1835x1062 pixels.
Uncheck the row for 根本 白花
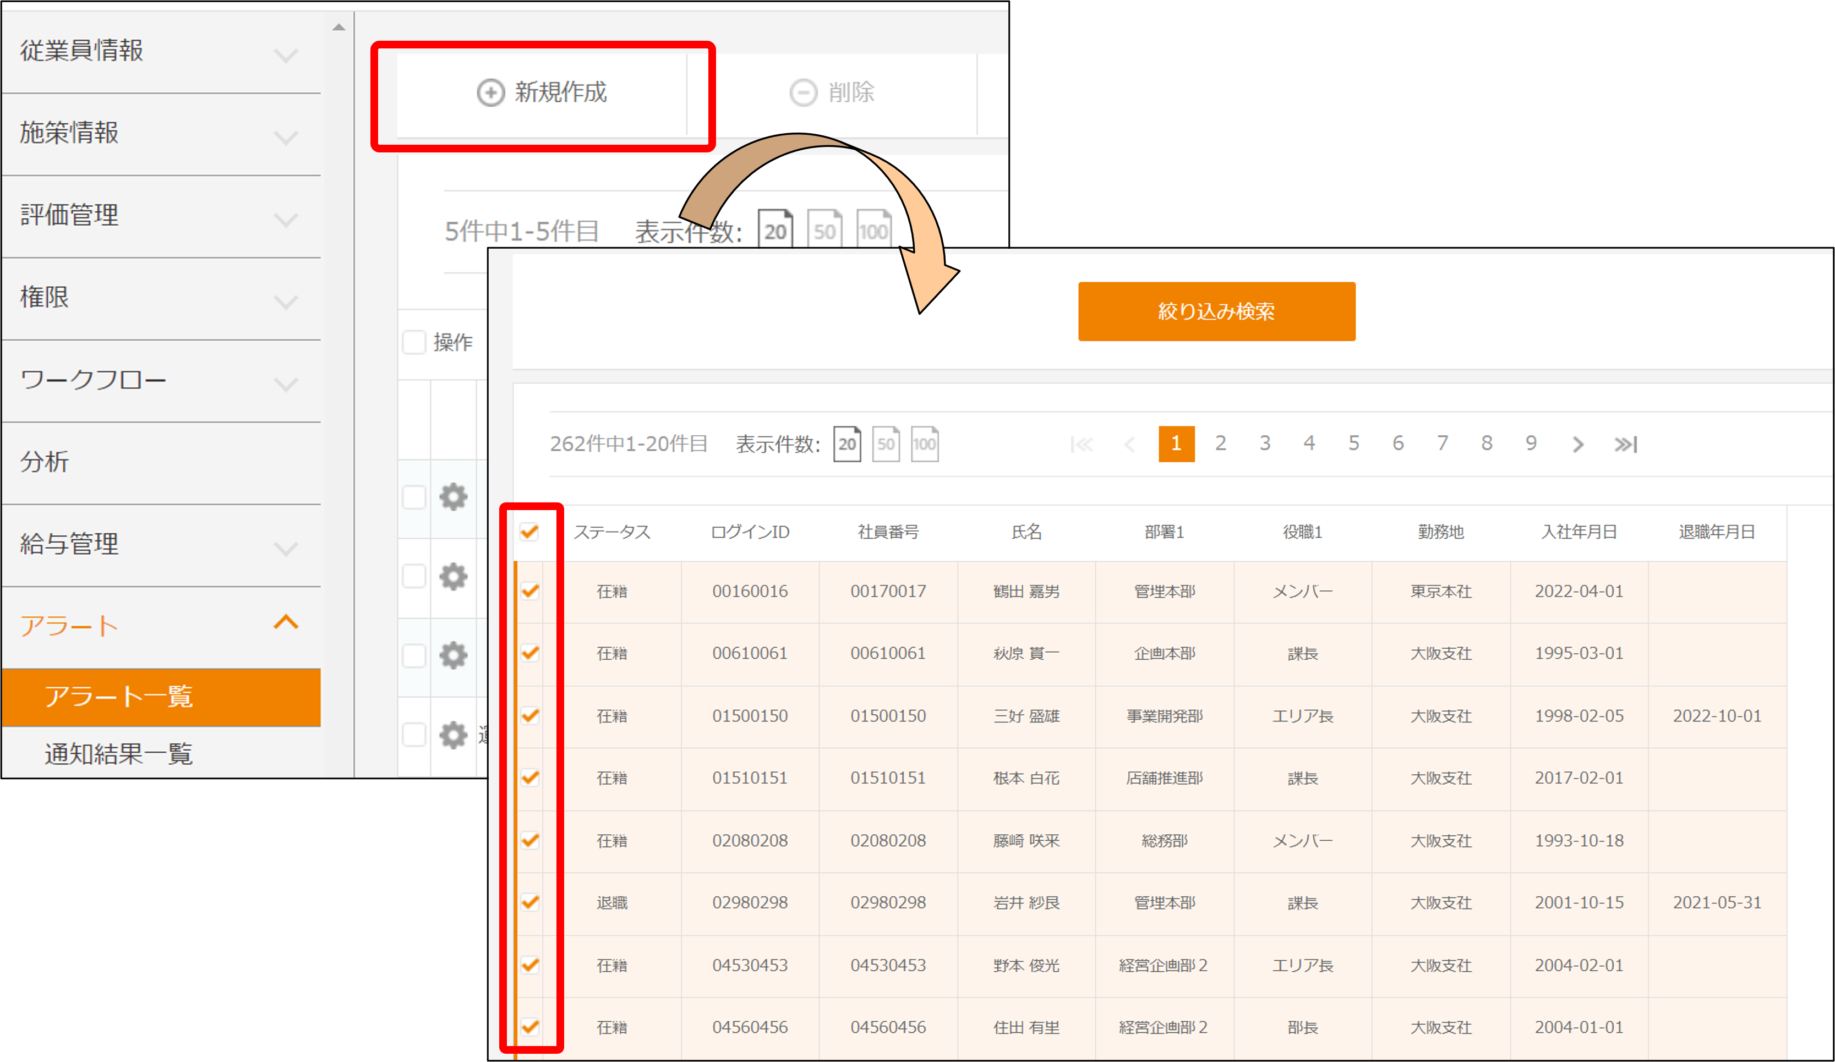pyautogui.click(x=530, y=778)
